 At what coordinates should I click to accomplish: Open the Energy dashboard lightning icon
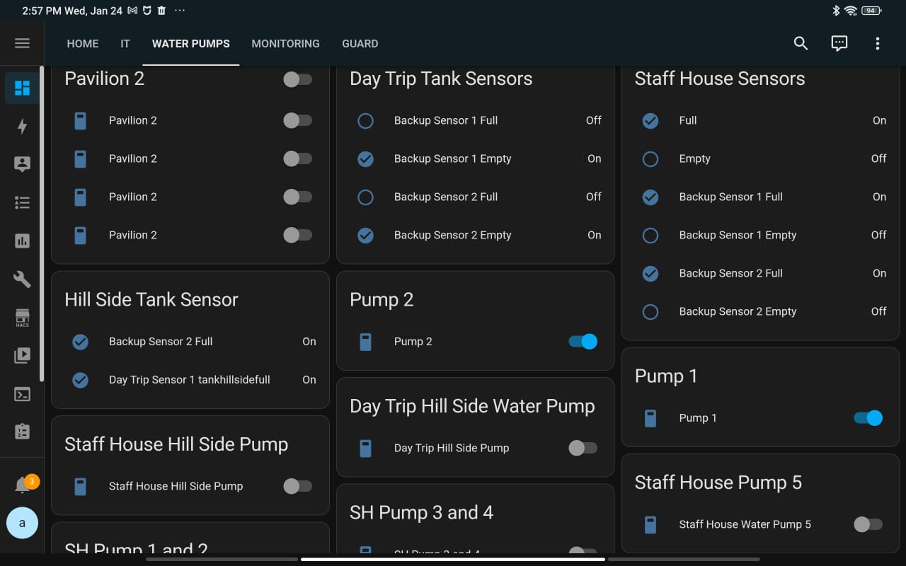pos(22,126)
